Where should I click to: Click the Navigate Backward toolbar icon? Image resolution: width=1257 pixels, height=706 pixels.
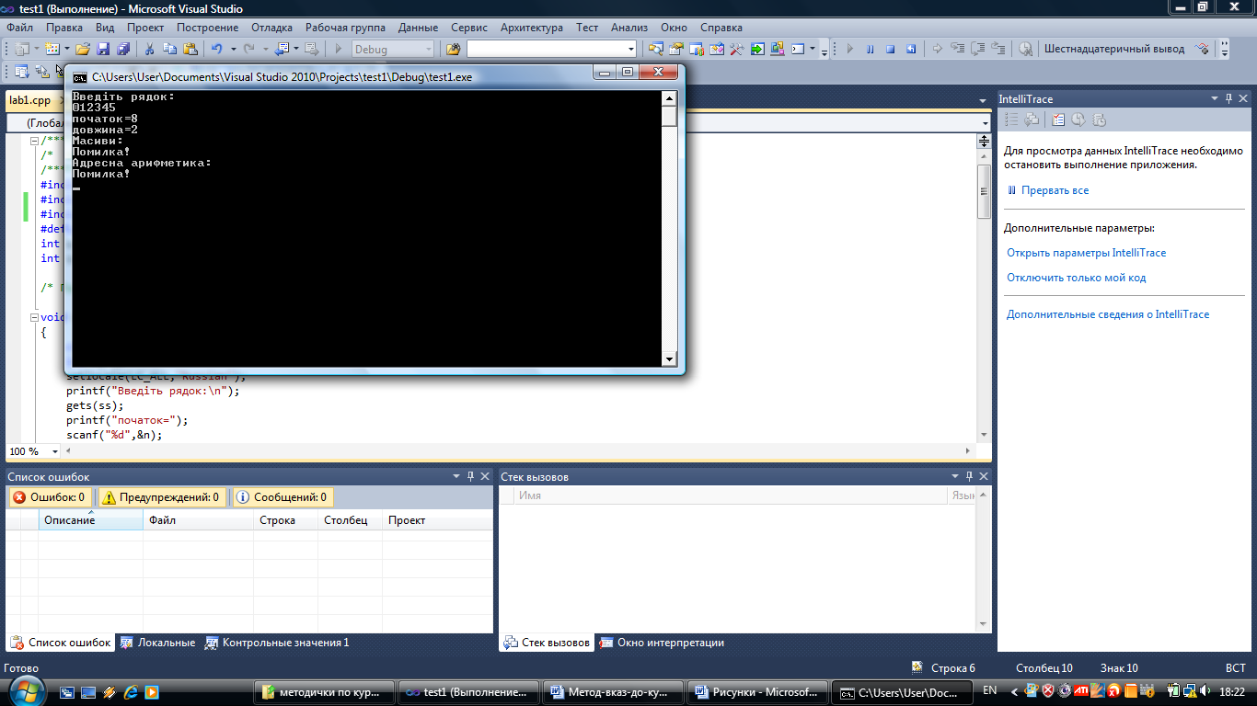(283, 49)
